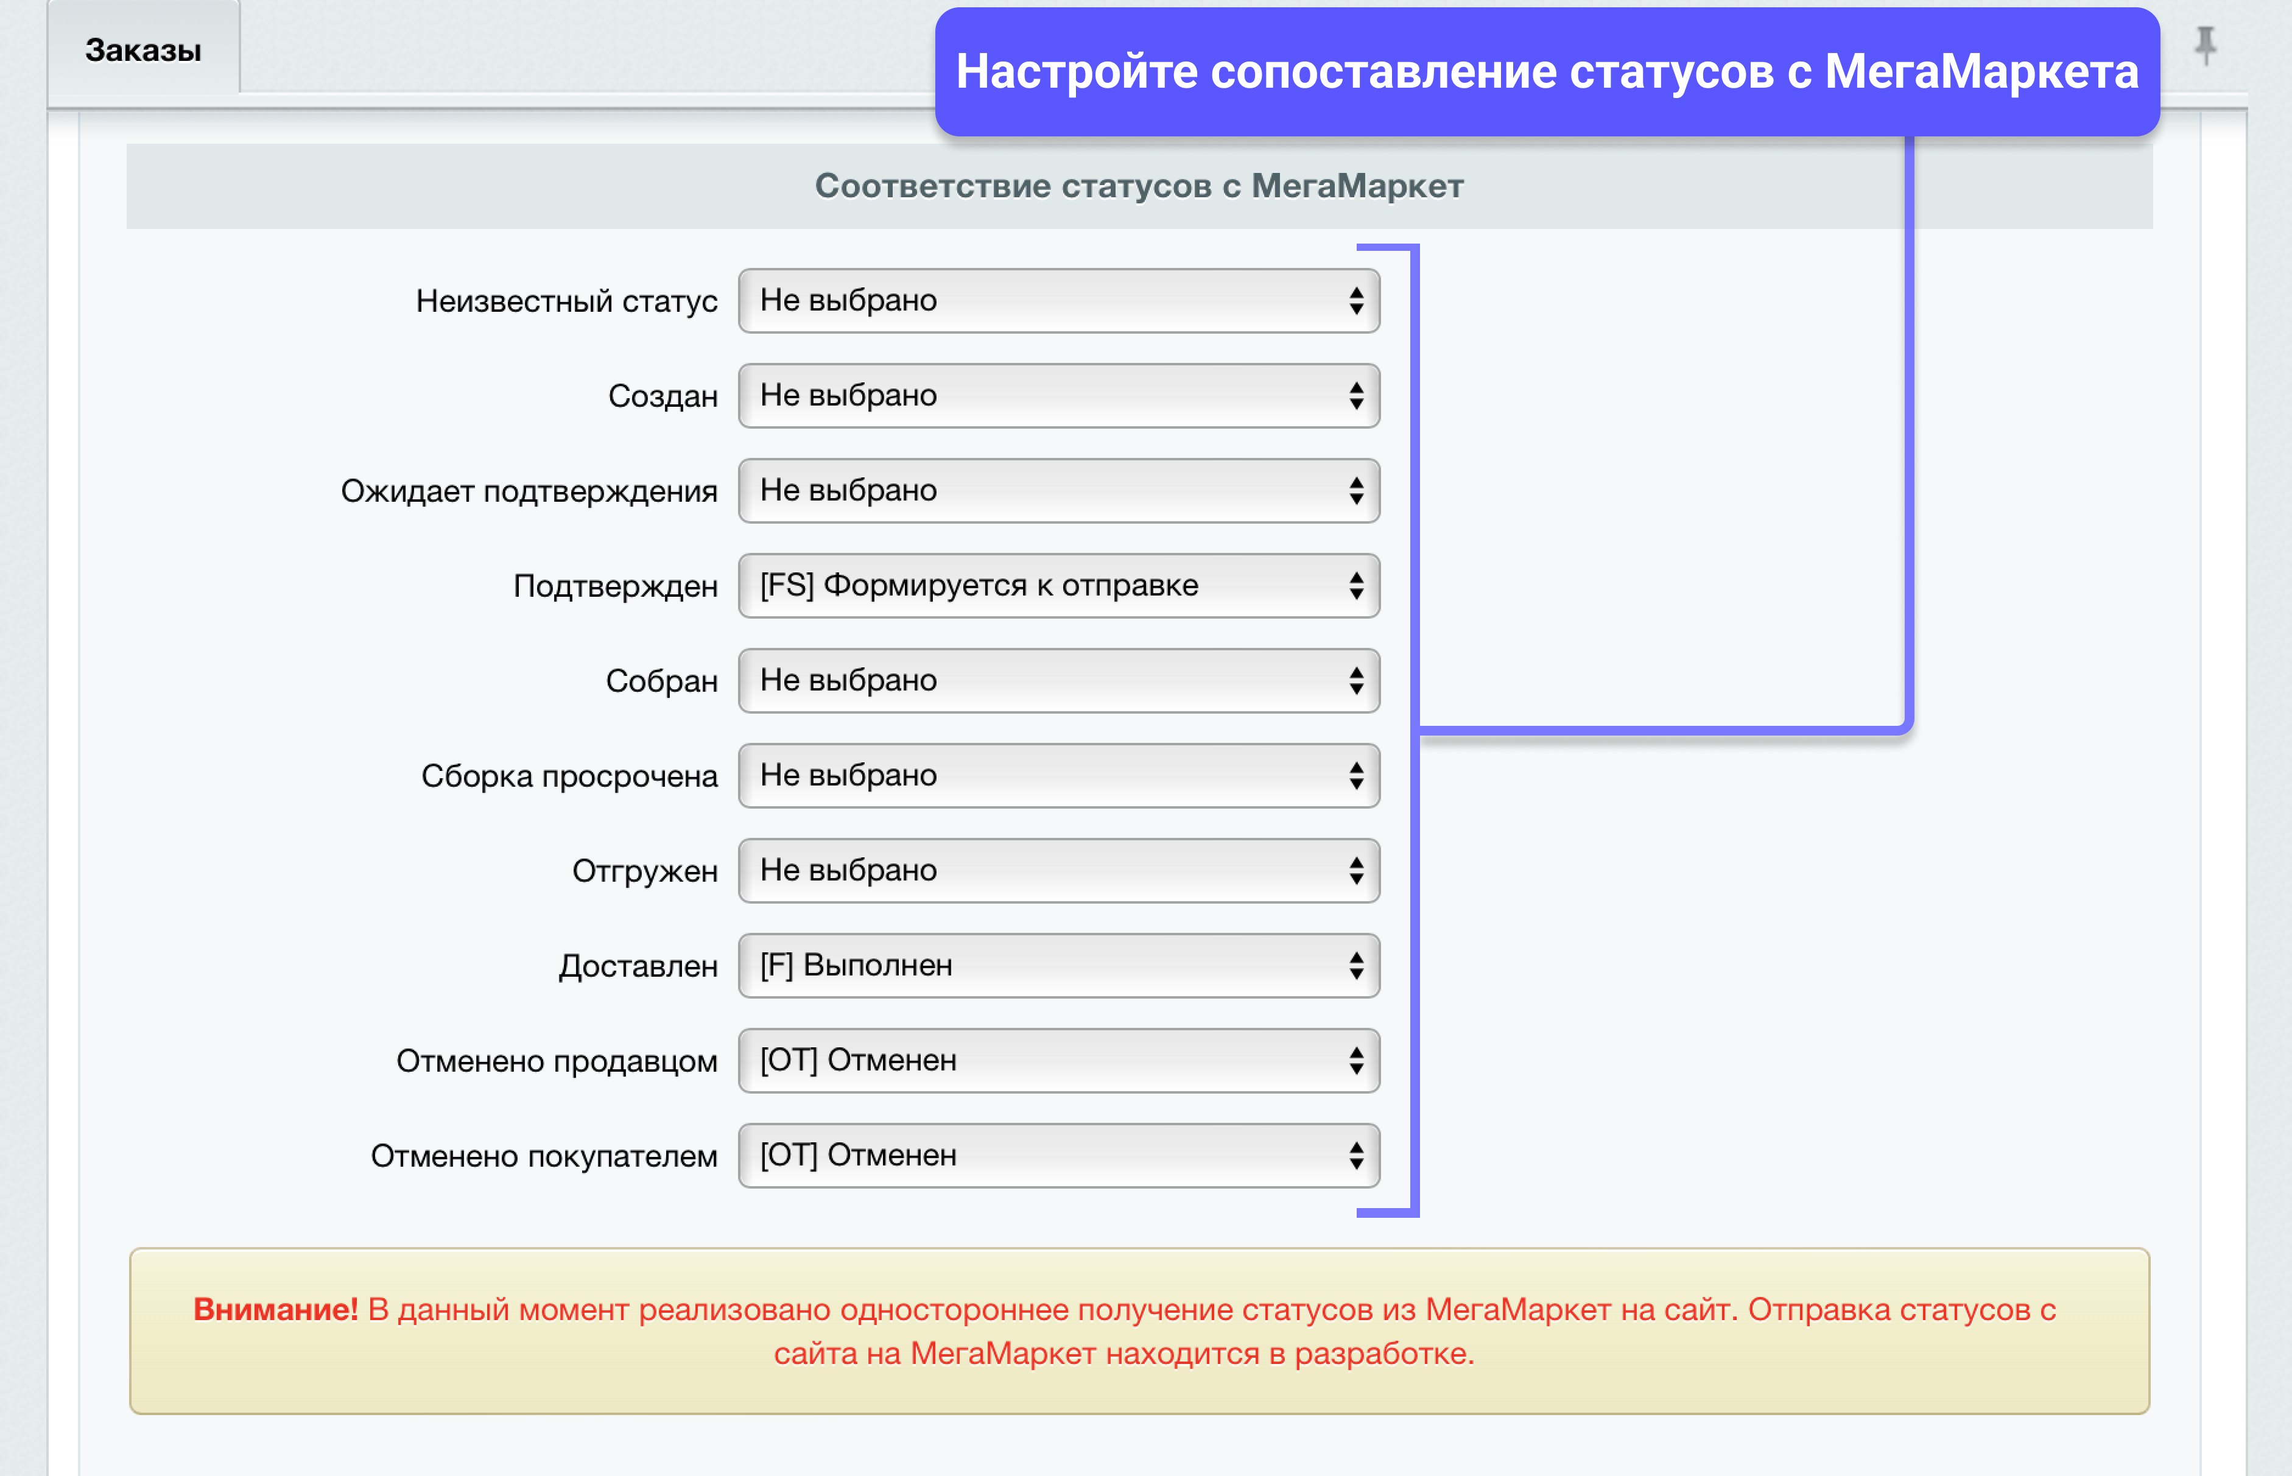
Task: Click the blue Настройте сопоставление статусов callout
Action: click(1547, 72)
